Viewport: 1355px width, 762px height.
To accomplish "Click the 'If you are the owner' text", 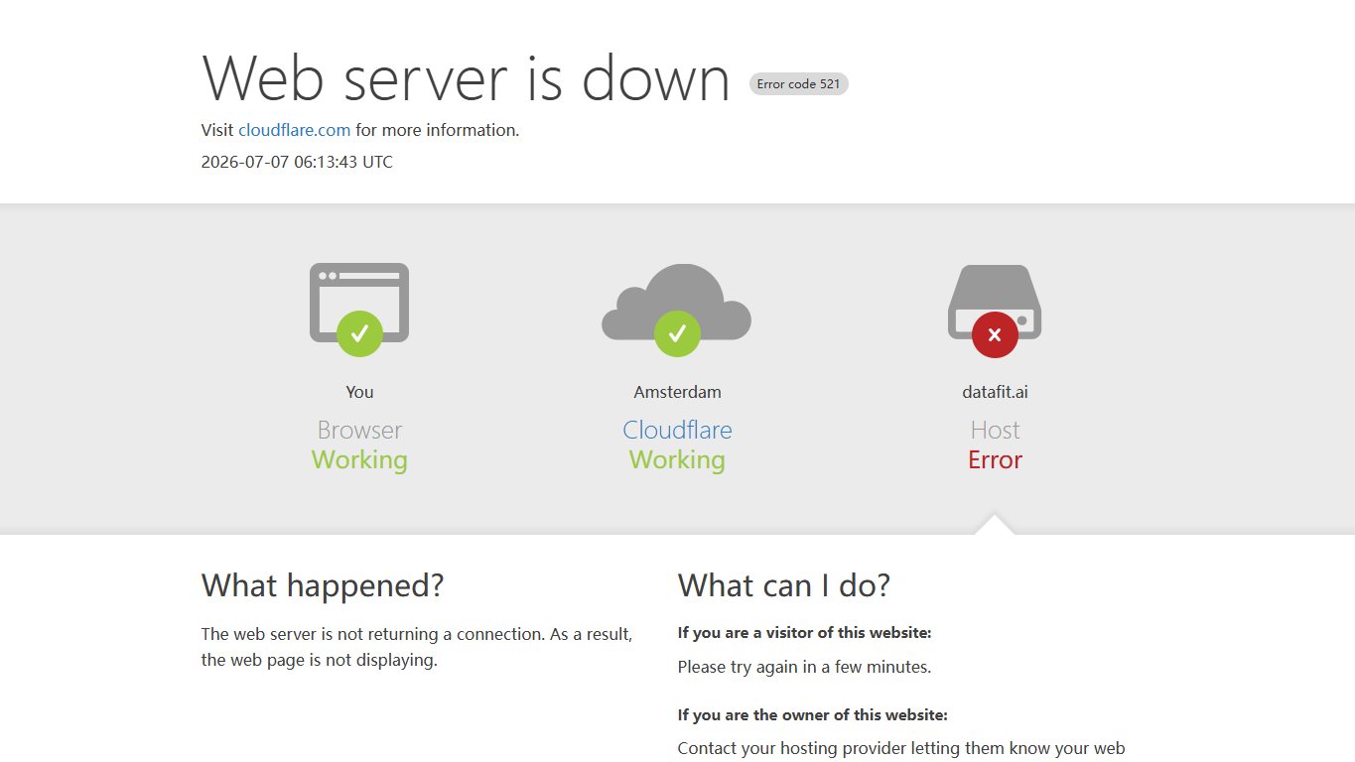I will click(812, 715).
